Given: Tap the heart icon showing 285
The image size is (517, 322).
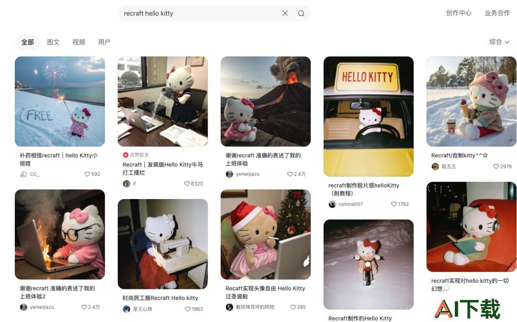Looking at the screenshot, I should [293, 307].
